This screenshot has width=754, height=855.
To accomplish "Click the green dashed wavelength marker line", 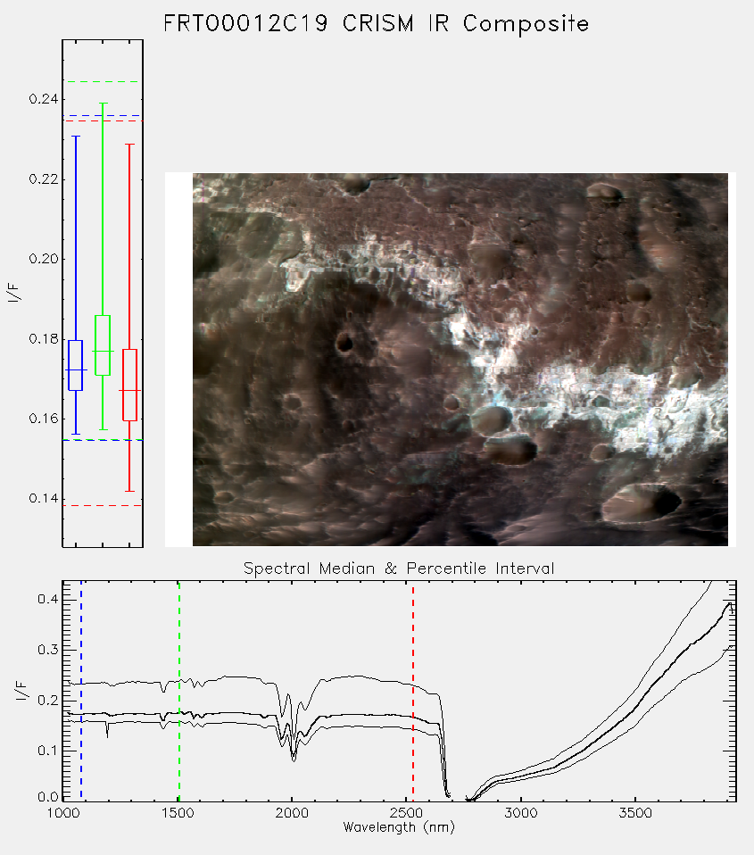I will pos(179,690).
